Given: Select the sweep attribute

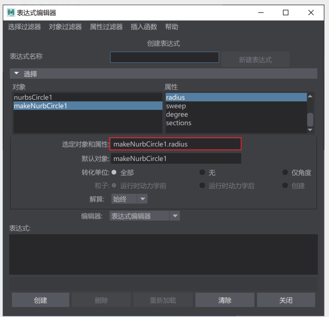Looking at the screenshot, I should coord(236,106).
